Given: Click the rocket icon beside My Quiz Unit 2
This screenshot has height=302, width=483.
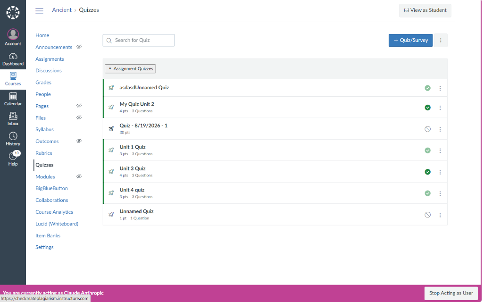Looking at the screenshot, I should 111,108.
